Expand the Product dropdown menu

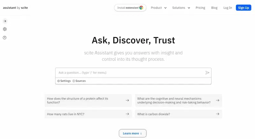159,8
